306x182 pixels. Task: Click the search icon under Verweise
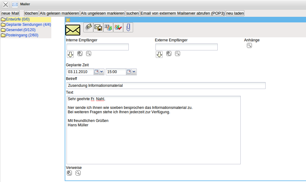click(78, 173)
